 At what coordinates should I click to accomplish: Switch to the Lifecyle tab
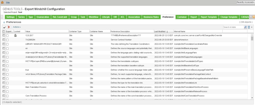(x=106, y=17)
